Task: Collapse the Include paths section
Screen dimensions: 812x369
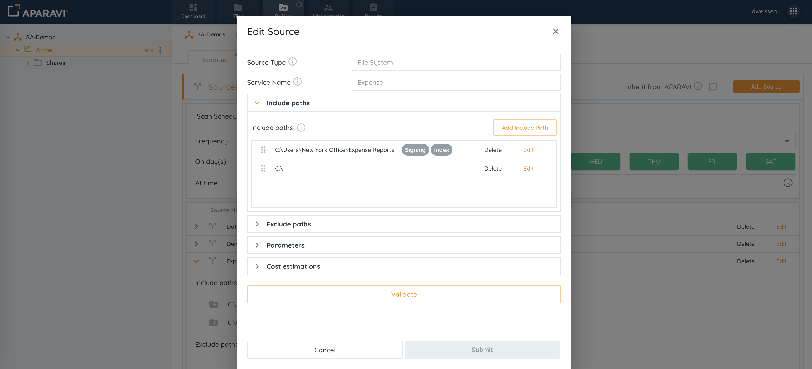Action: (257, 103)
